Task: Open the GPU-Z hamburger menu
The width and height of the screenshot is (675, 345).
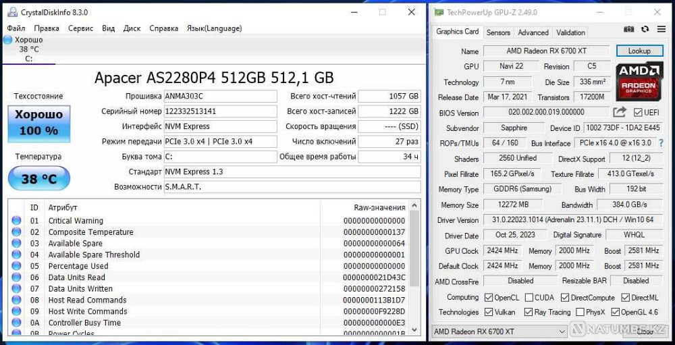Action: point(661,29)
